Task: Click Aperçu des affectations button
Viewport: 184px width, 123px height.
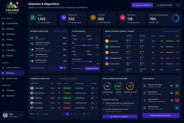Action: (x=142, y=5)
